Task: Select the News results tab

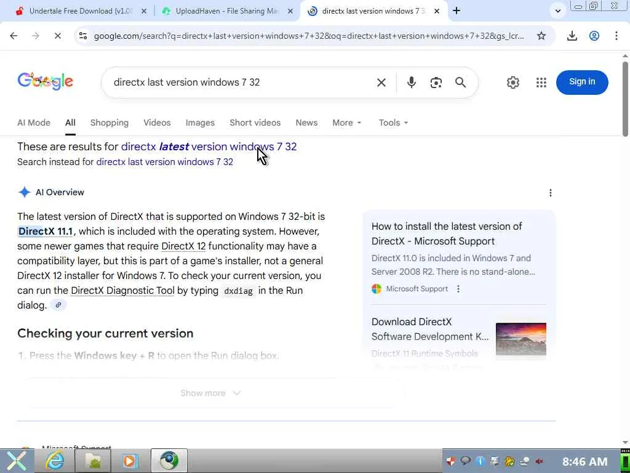Action: (x=306, y=123)
